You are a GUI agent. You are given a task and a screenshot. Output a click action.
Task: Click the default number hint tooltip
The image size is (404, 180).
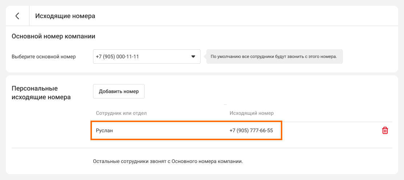click(x=274, y=57)
